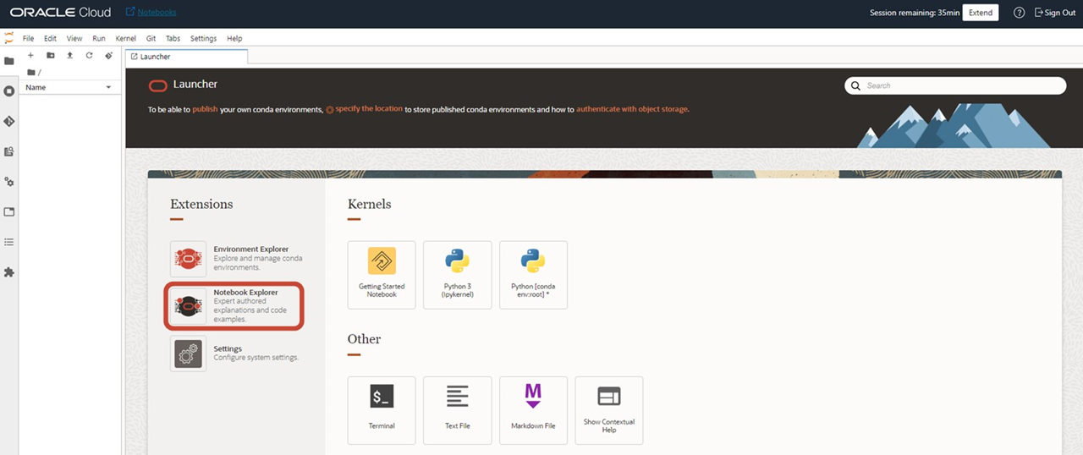
Task: Open Running Terminals and Kernels sidebar icon
Action: pyautogui.click(x=9, y=90)
